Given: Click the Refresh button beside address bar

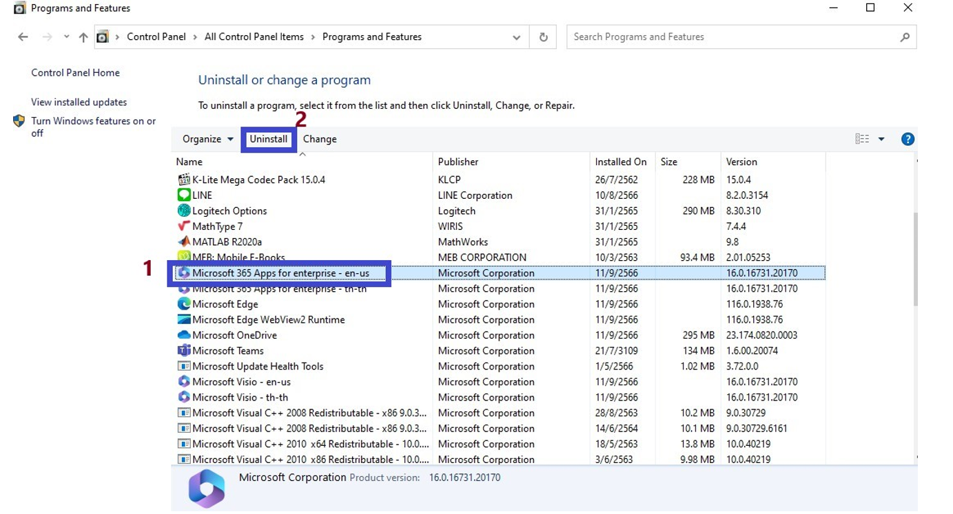Looking at the screenshot, I should 543,37.
